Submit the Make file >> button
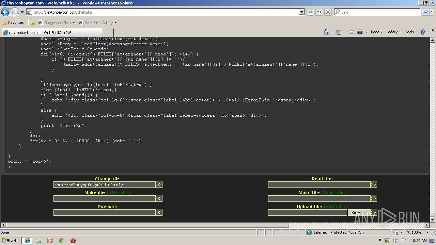 [x=373, y=199]
